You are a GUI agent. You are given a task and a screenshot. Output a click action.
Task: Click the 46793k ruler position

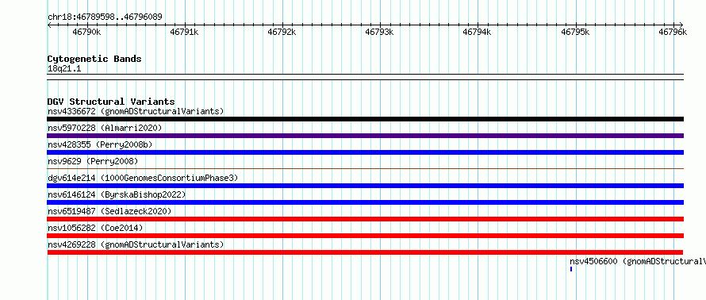point(380,32)
